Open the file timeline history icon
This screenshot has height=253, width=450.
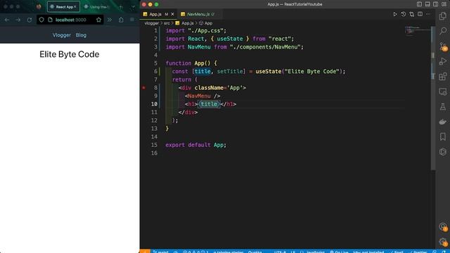pos(403,14)
